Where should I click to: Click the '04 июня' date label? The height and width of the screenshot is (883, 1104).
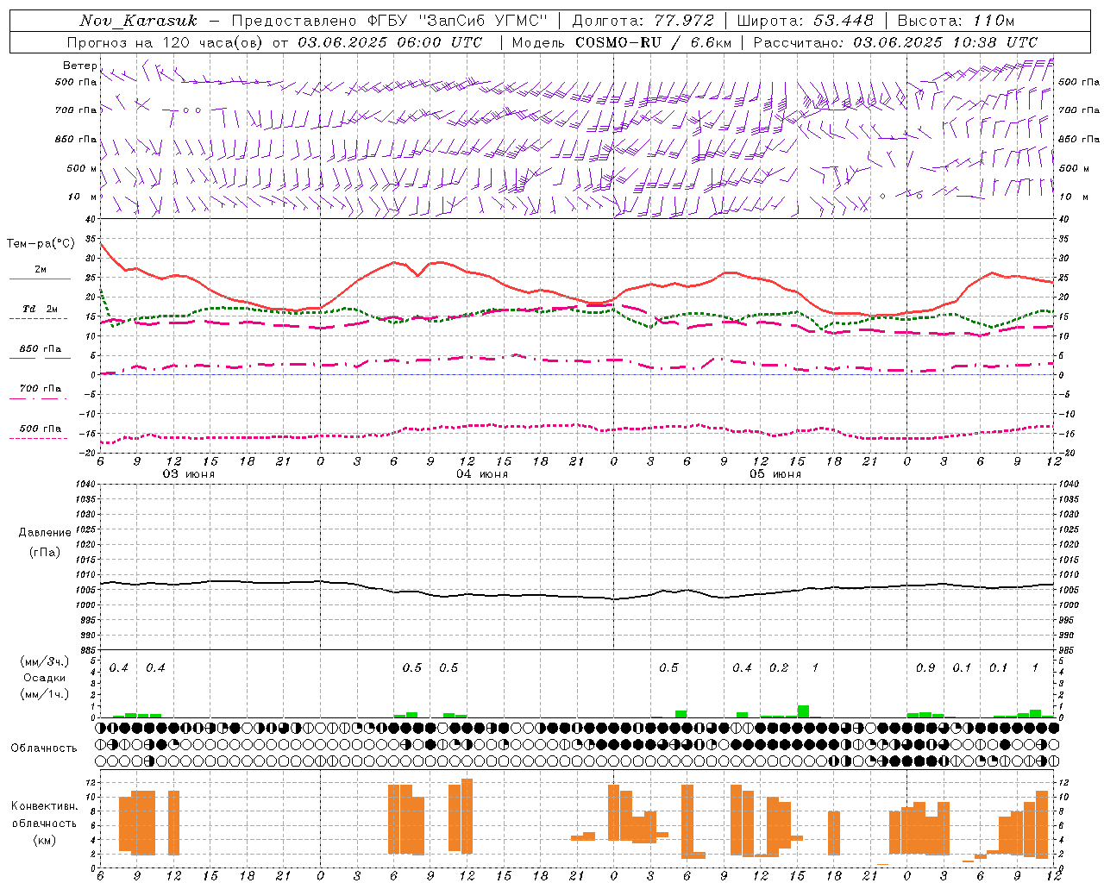[482, 474]
